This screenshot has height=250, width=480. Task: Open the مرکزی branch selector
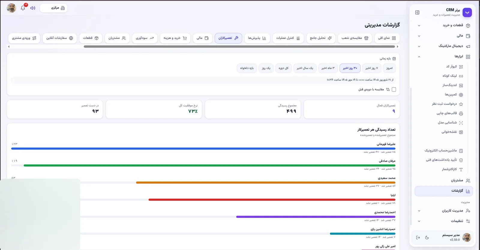tap(54, 8)
